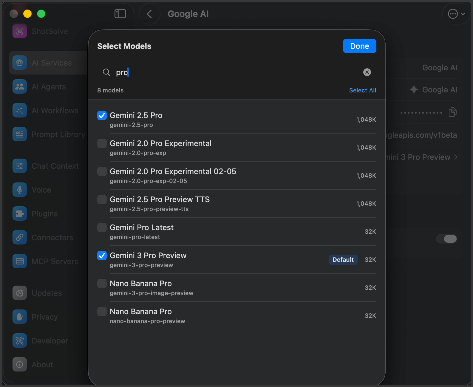
Task: Open Updates via its gear icon
Action: tap(20, 293)
